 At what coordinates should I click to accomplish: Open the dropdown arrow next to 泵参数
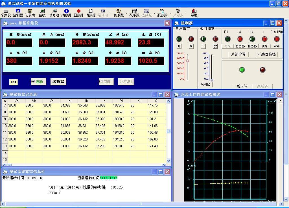pyautogui.click(x=170, y=13)
